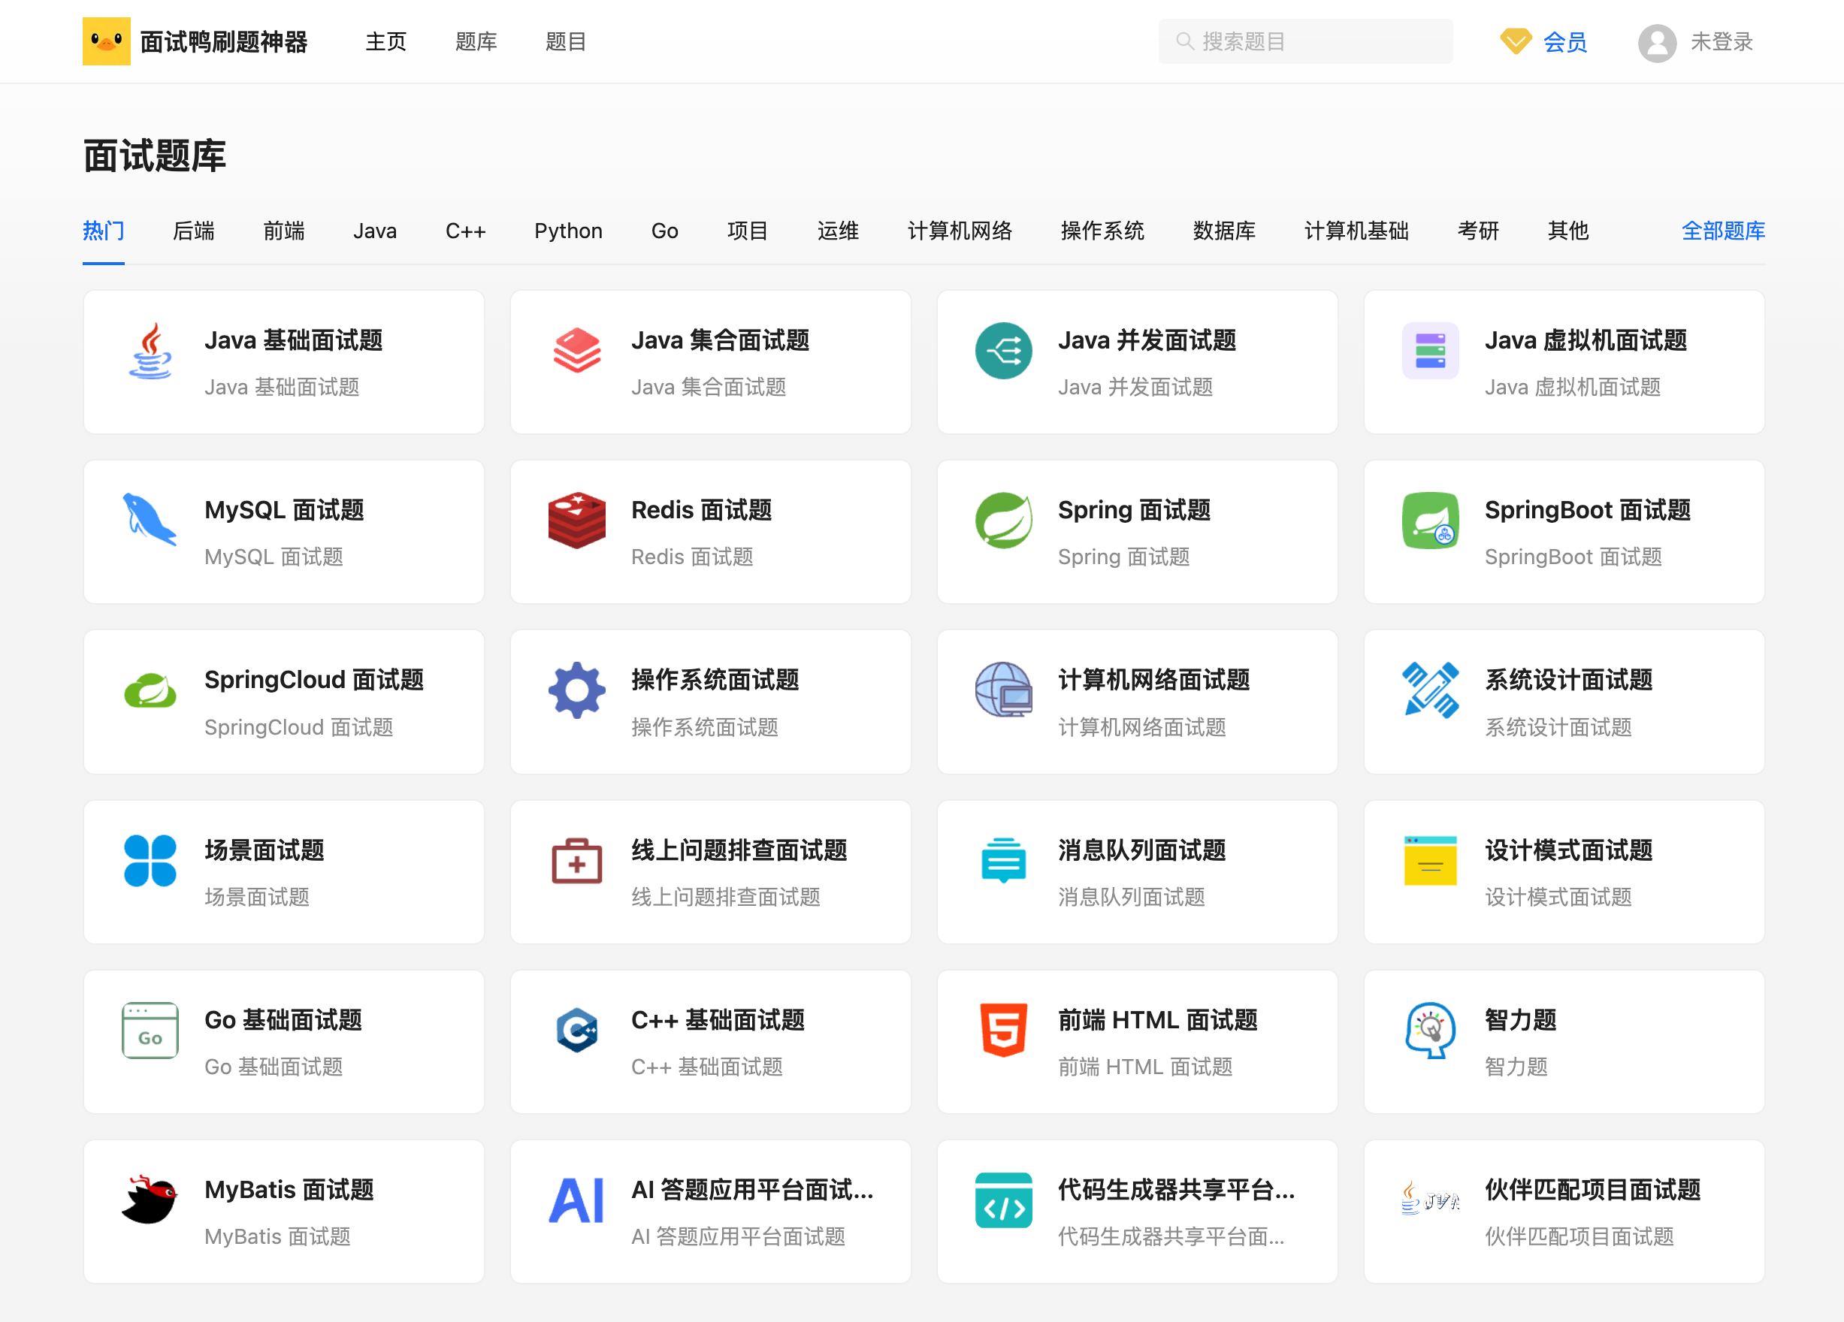1844x1322 pixels.
Task: Open the Java 基础面试题 title
Action: coord(294,340)
